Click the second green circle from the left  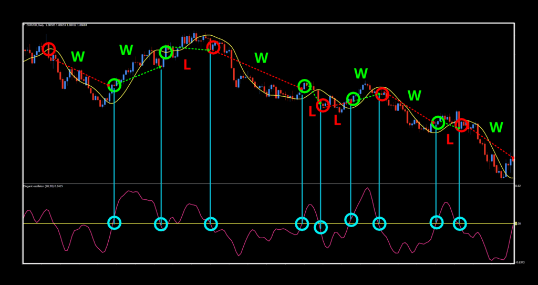[166, 52]
